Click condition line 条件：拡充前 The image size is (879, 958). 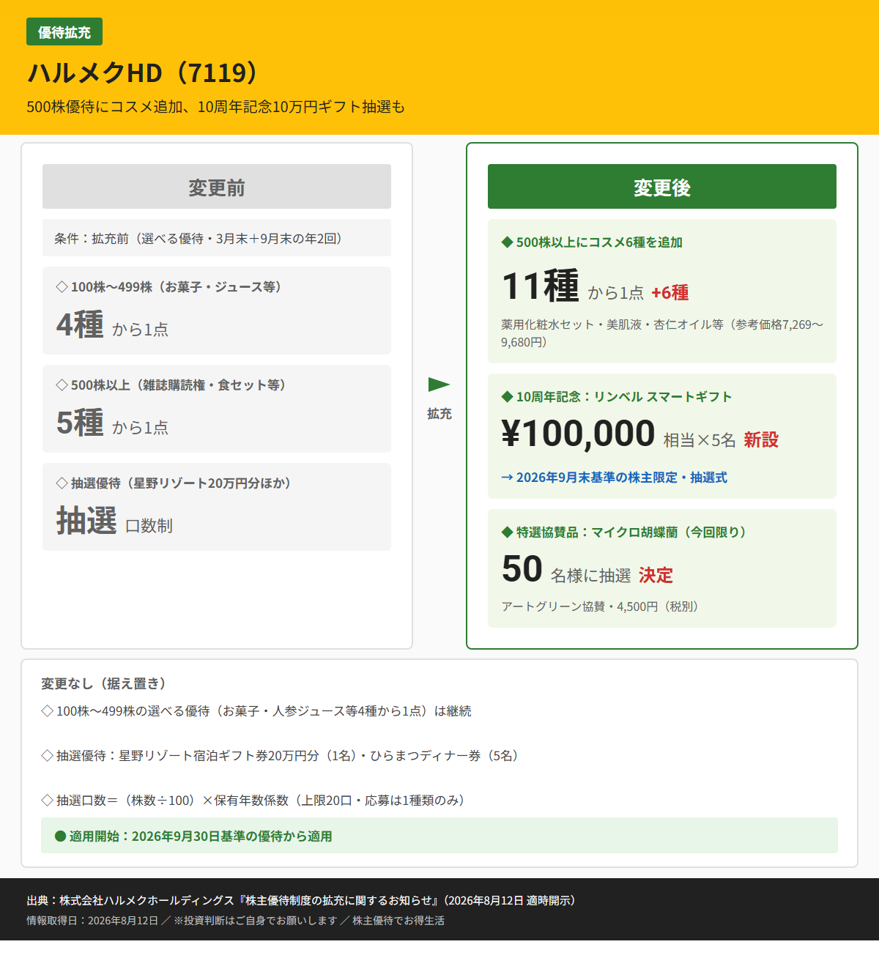pyautogui.click(x=217, y=238)
